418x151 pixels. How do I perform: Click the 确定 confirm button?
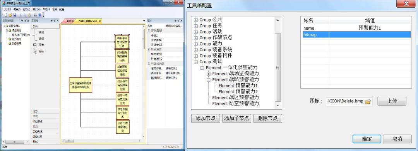click(367, 139)
